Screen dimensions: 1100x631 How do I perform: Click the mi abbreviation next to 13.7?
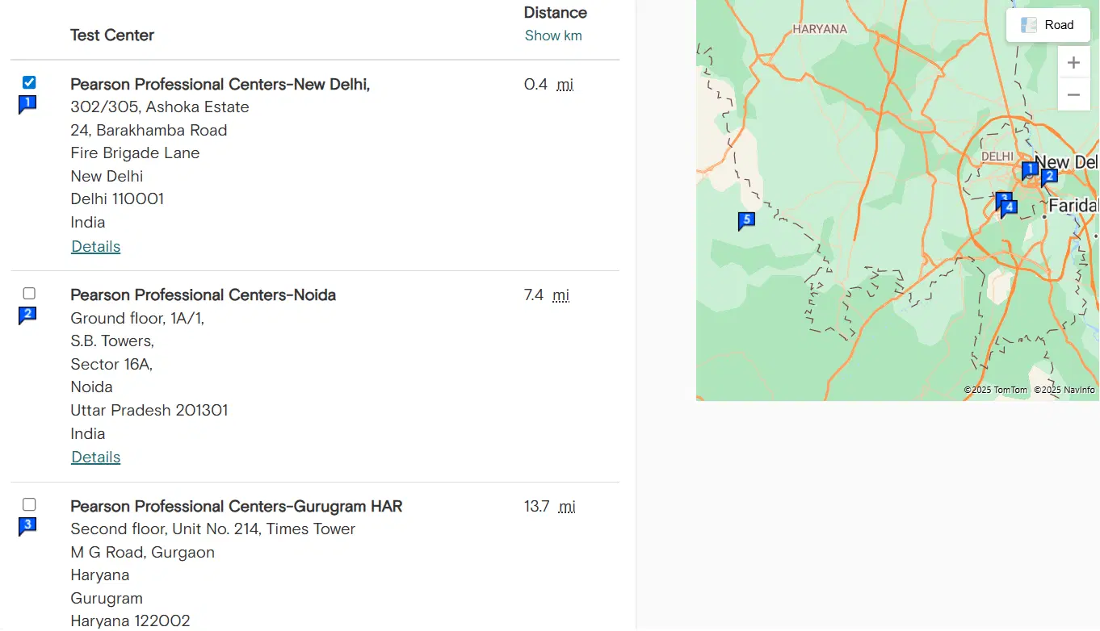pos(568,507)
